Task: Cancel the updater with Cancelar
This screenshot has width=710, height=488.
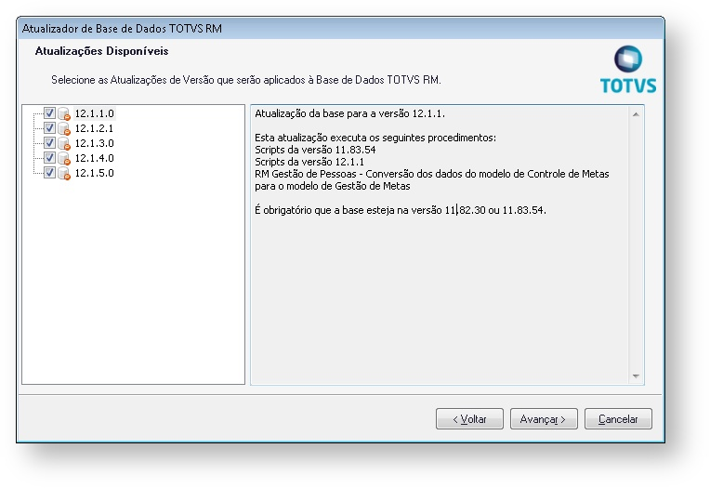Action: pos(618,418)
